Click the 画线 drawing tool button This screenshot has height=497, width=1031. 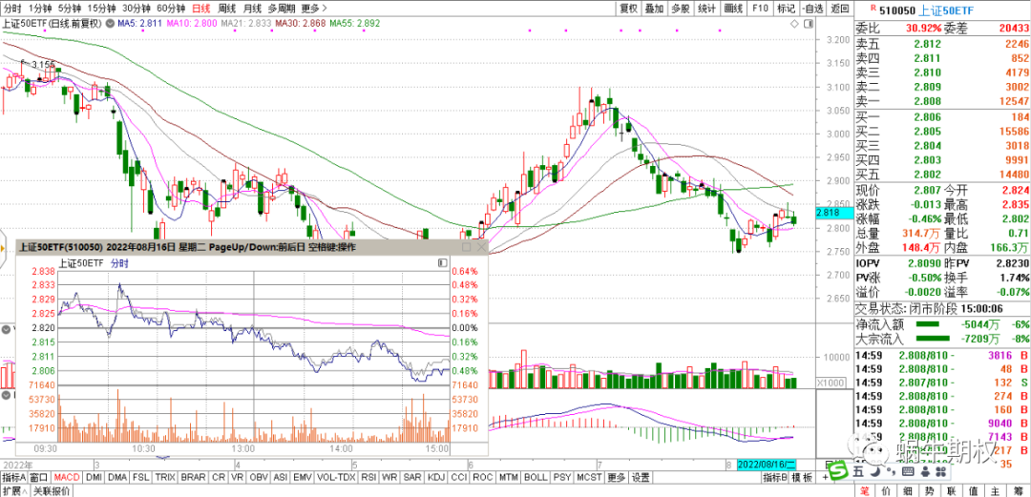[x=734, y=8]
